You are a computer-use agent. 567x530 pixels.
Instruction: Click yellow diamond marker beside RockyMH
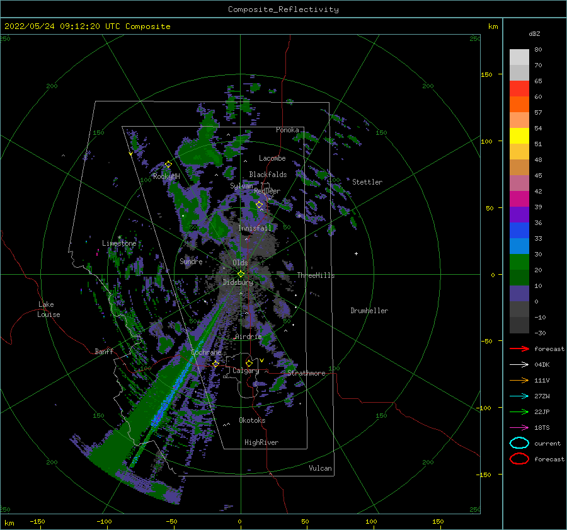(x=168, y=164)
